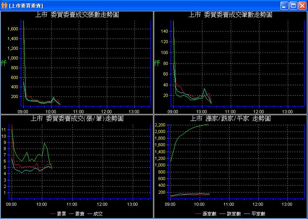
Task: Click the 200 axis value on the 張數 chart
Action: [15, 96]
